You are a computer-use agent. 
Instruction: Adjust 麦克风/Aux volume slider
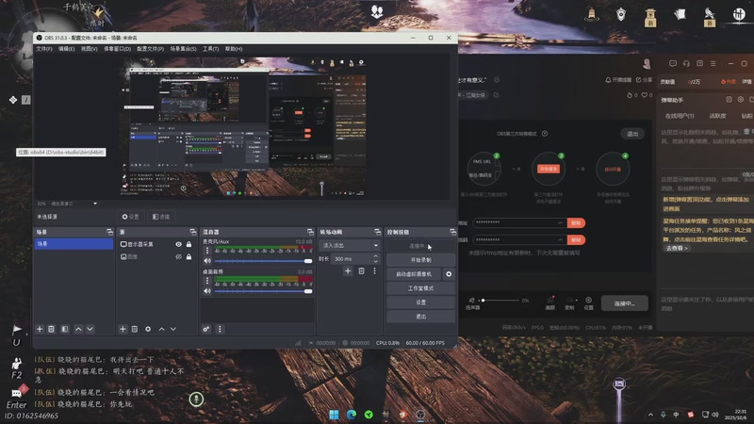(x=263, y=261)
